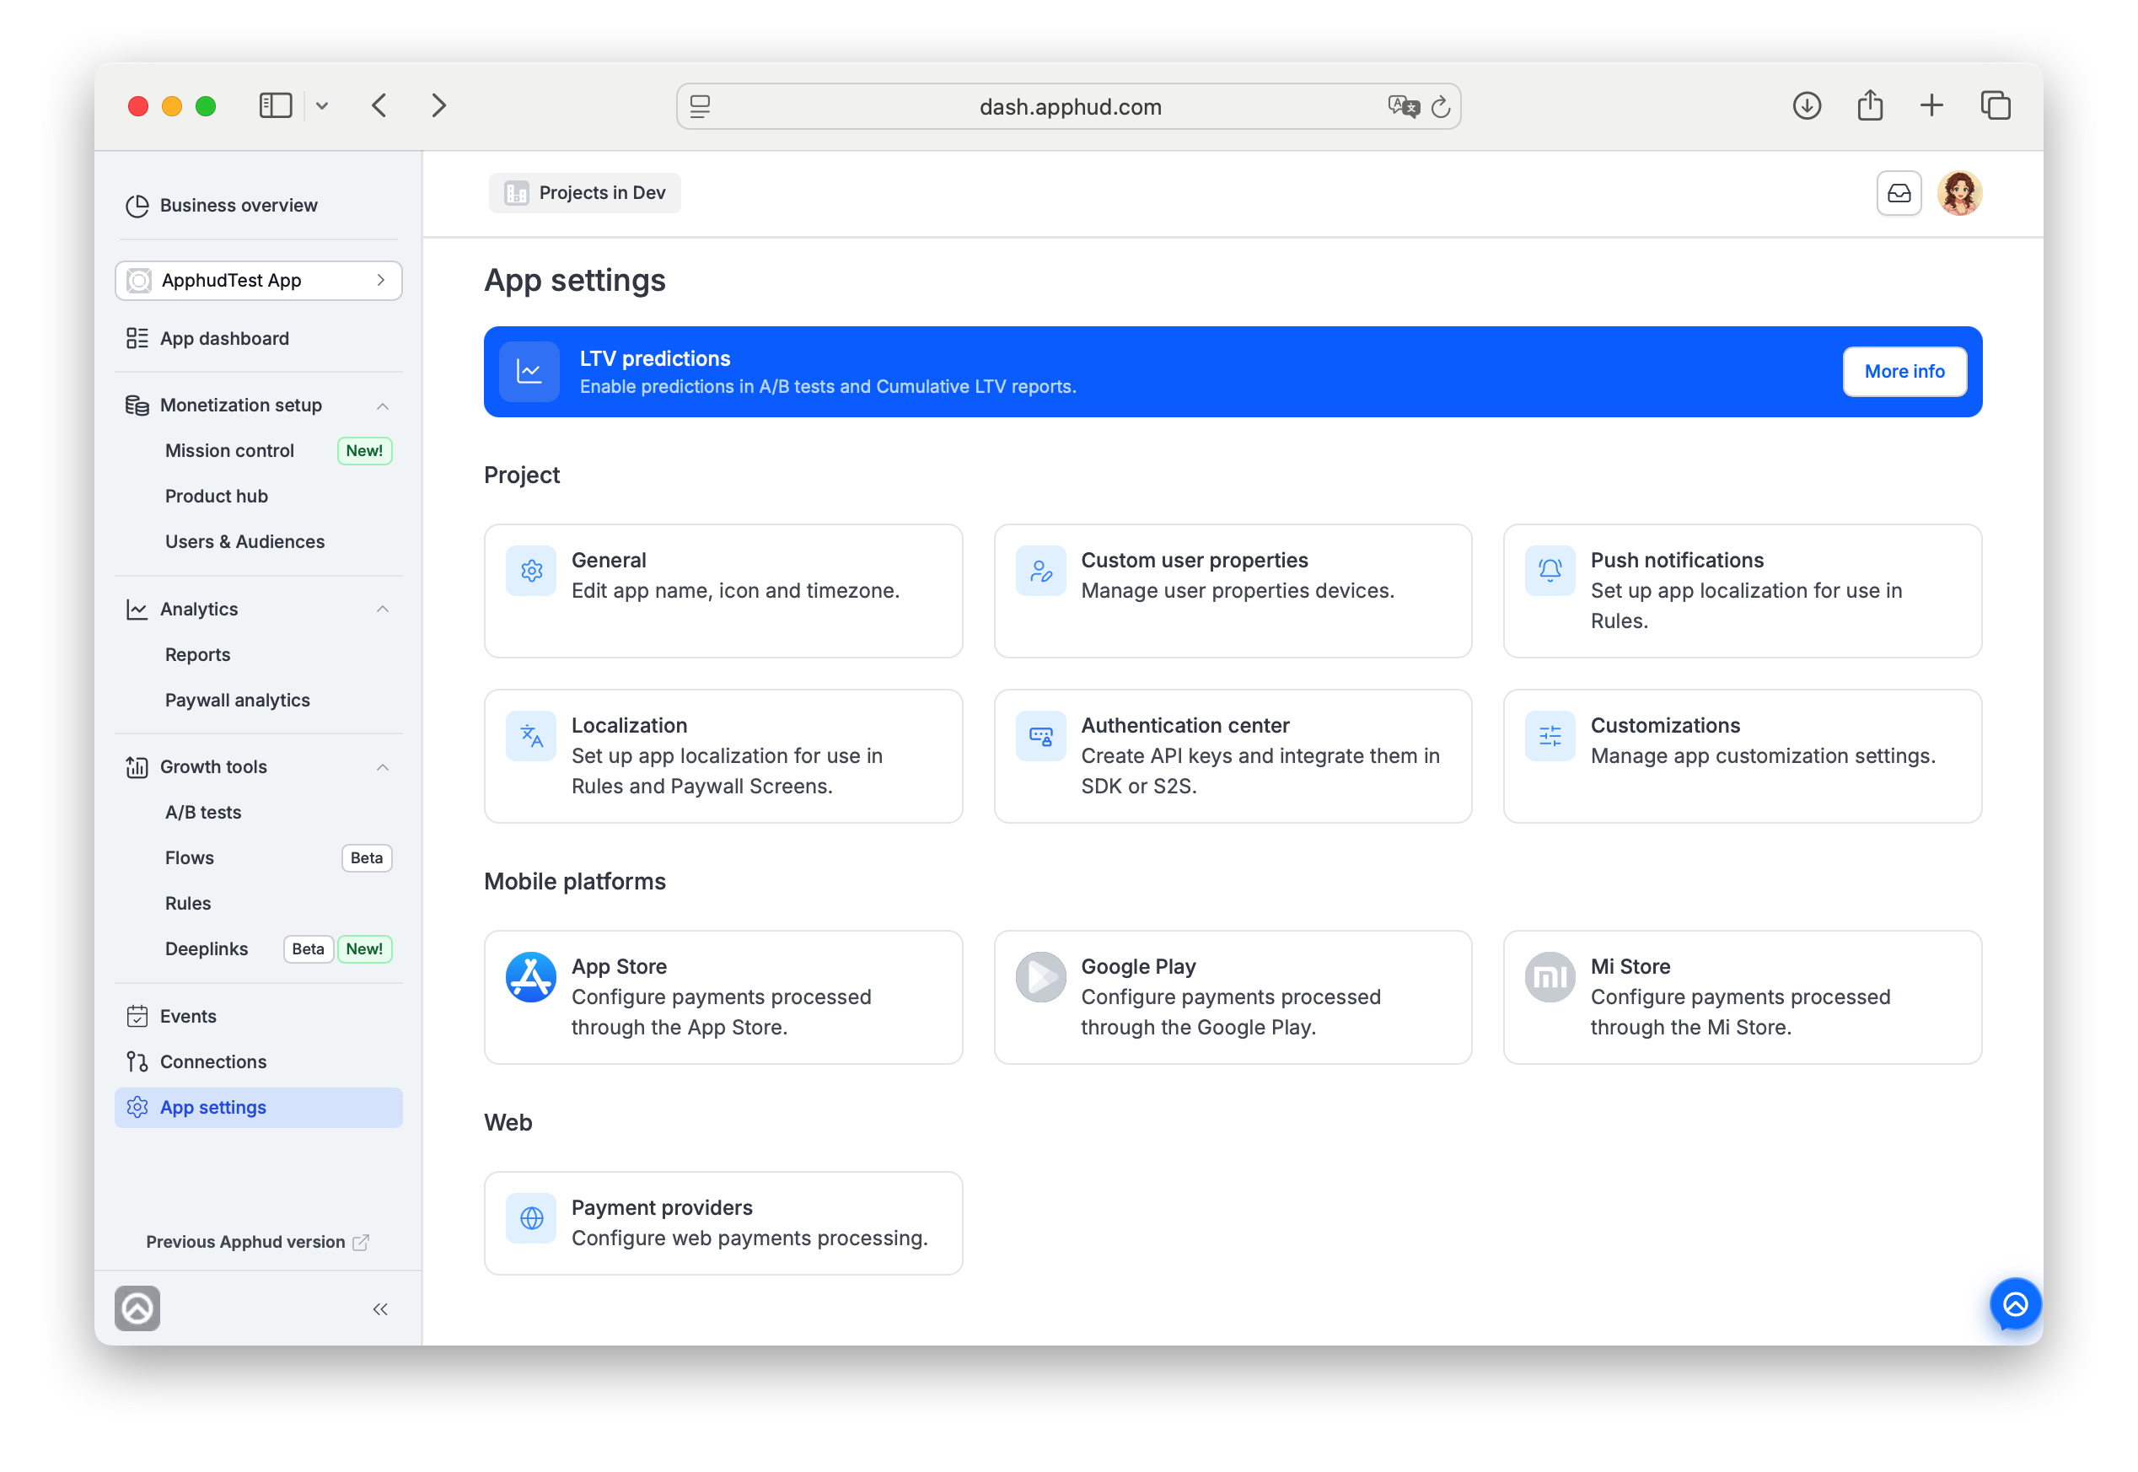Open the inbox icon in the header

[1899, 193]
